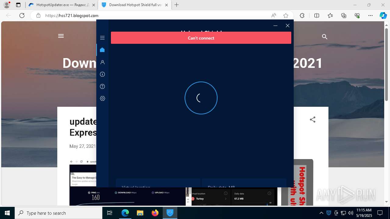
Task: View site information lock icon
Action: coord(38,16)
